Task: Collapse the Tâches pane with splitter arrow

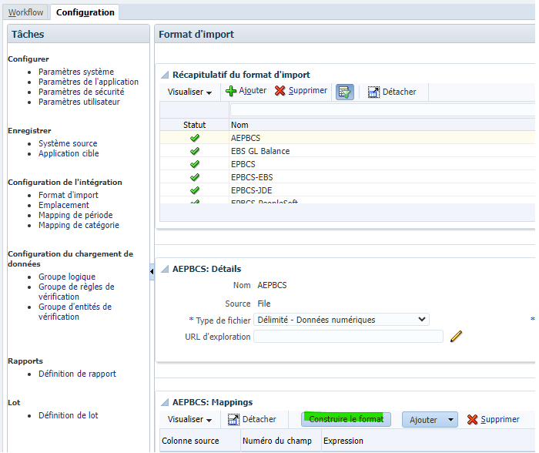Action: (152, 272)
